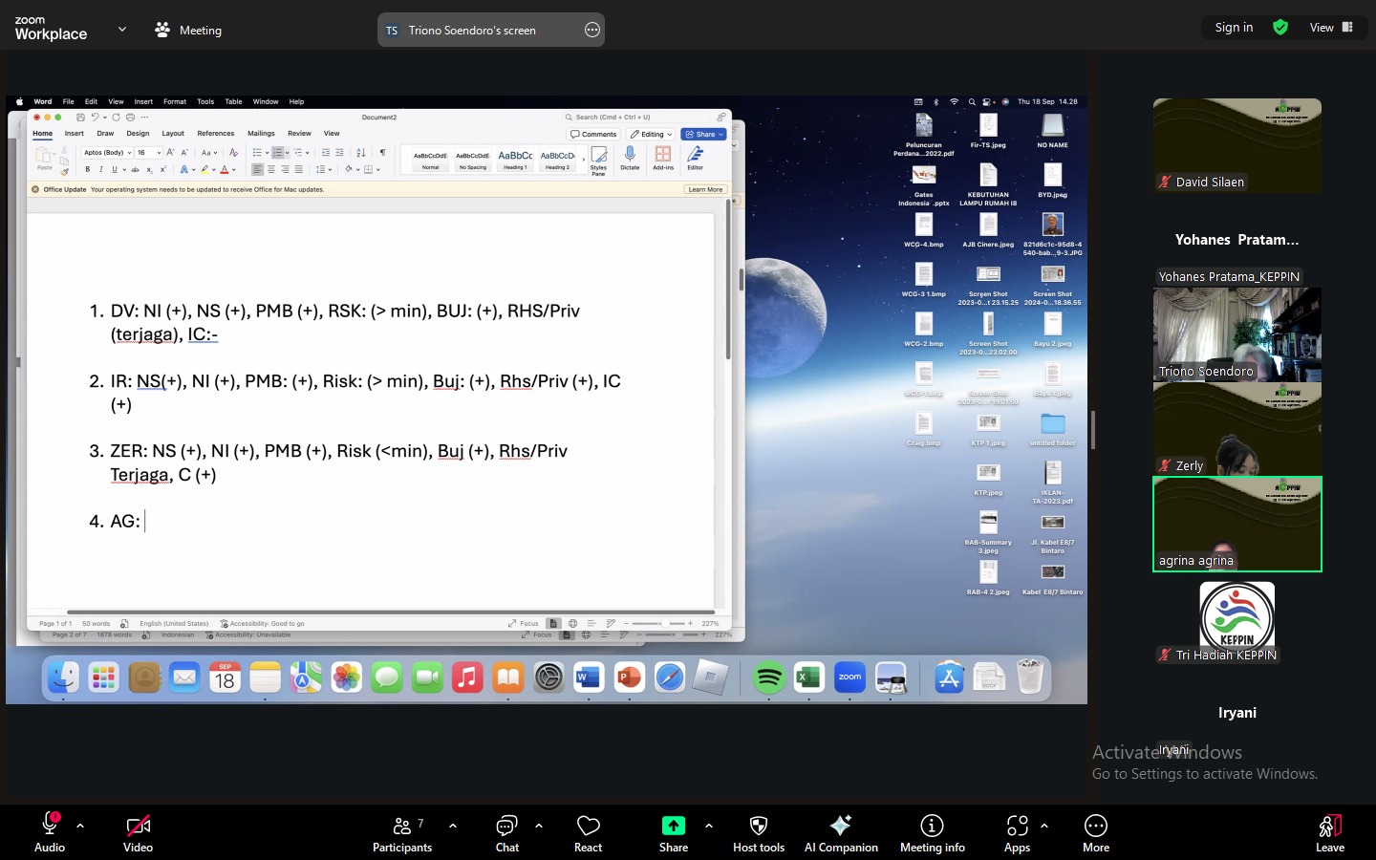
Task: Show Meeting info
Action: pos(932,833)
